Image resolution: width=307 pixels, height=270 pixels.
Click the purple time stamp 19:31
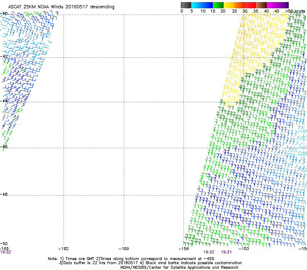tap(226, 252)
